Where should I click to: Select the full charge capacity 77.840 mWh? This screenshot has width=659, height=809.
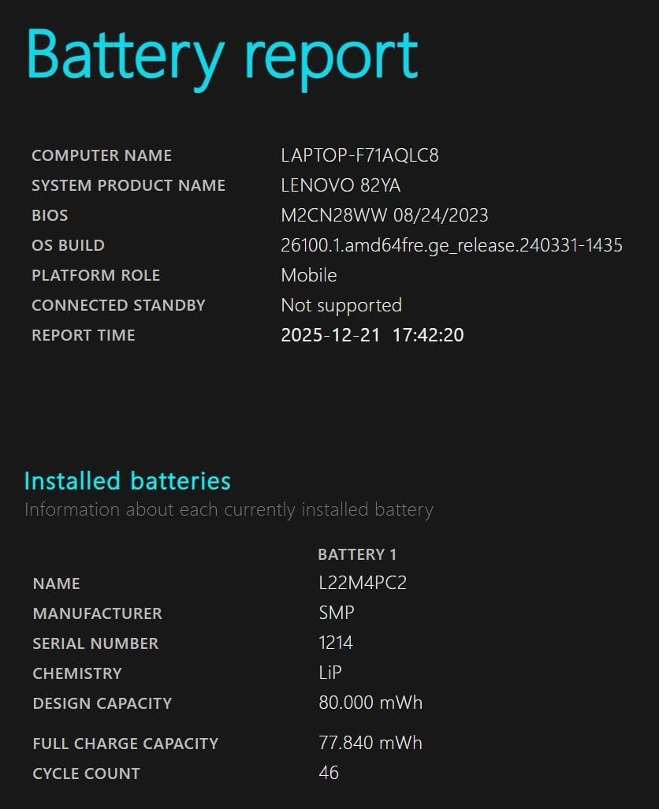point(370,743)
